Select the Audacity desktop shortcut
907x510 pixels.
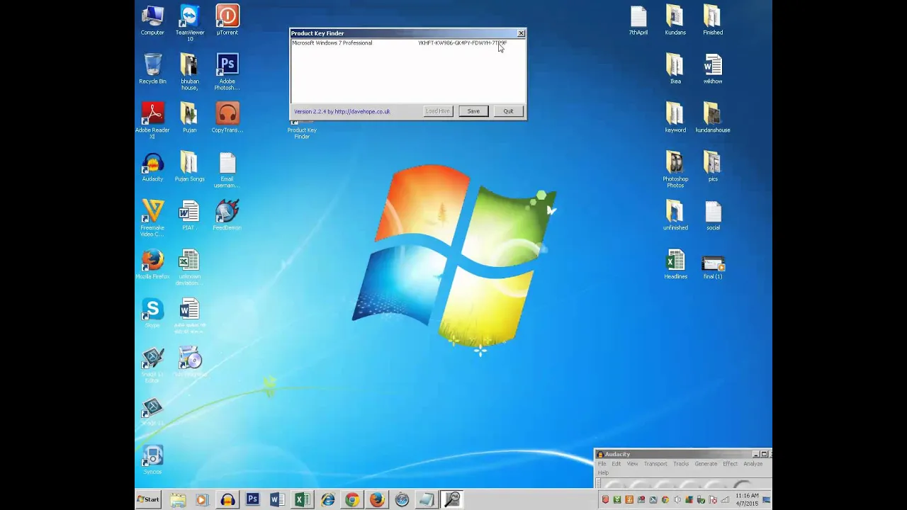pos(152,167)
